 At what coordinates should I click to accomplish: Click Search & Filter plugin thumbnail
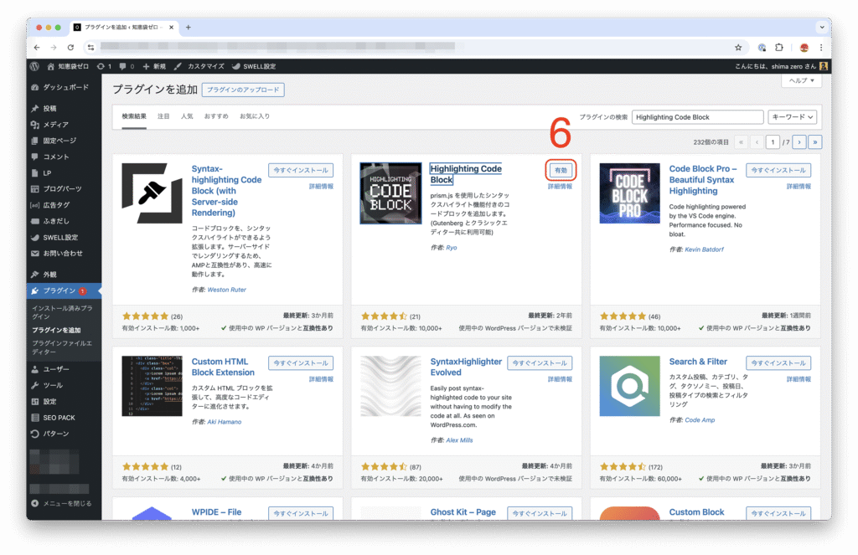pos(630,386)
